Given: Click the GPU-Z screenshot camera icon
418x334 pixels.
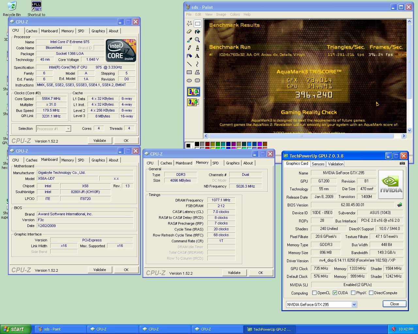Looking at the screenshot, I should pos(402,163).
